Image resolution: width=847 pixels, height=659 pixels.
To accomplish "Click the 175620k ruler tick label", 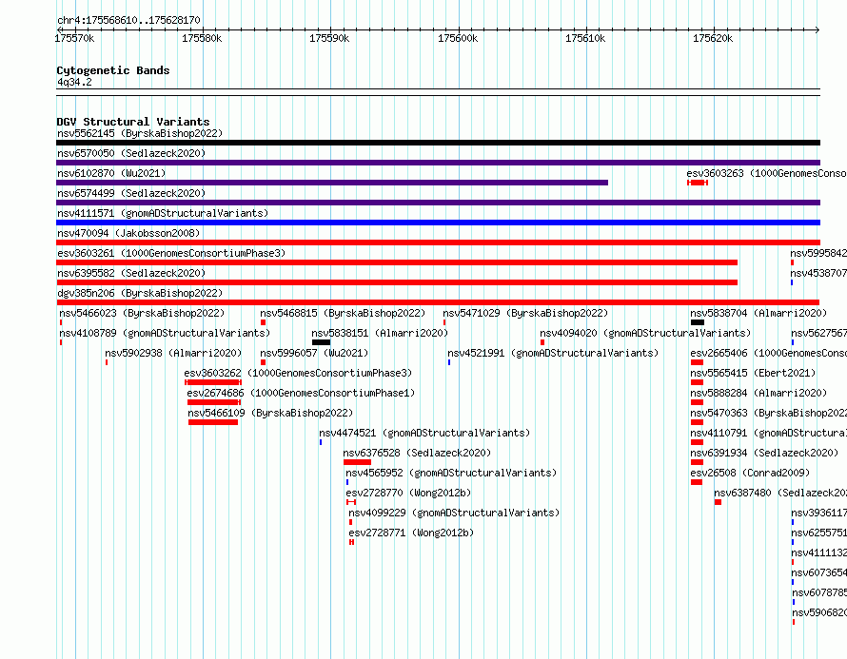I will (713, 38).
